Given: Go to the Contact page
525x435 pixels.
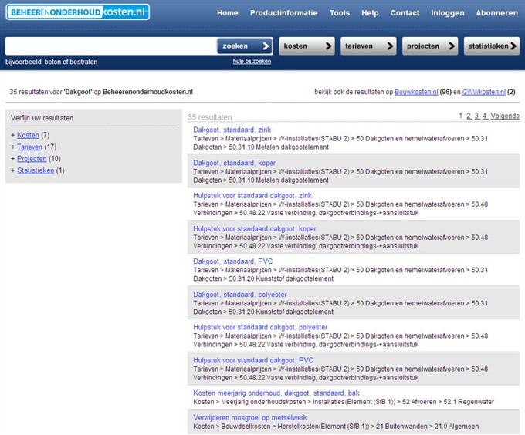Looking at the screenshot, I should click(405, 13).
